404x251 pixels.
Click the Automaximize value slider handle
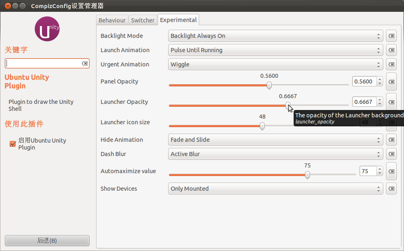[307, 175]
